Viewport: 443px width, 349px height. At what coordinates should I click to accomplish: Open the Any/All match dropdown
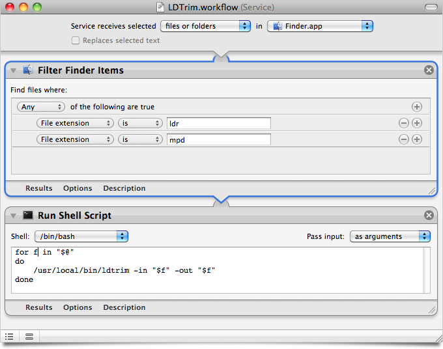pyautogui.click(x=41, y=107)
